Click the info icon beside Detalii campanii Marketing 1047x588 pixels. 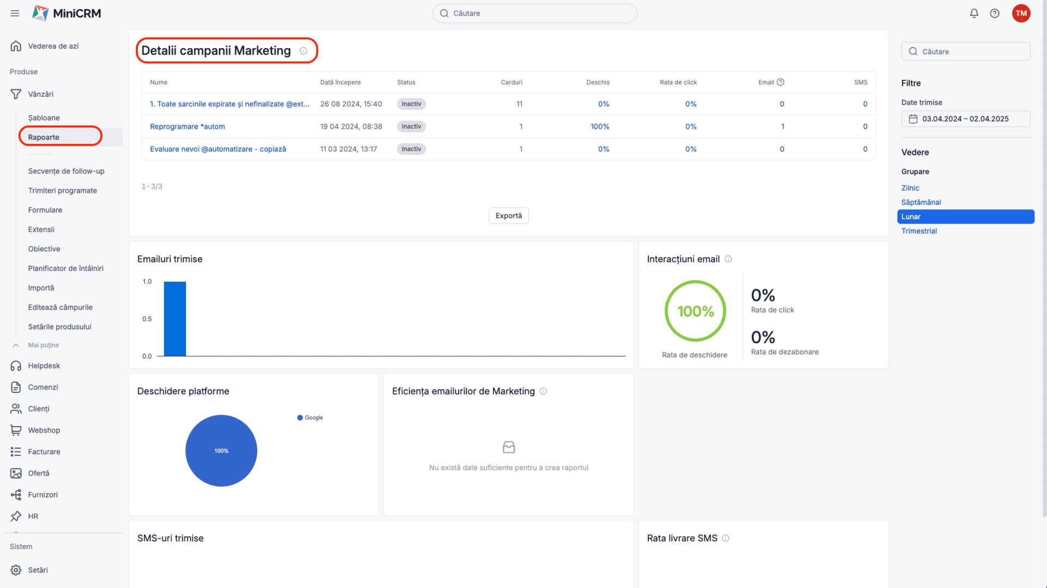click(x=303, y=51)
